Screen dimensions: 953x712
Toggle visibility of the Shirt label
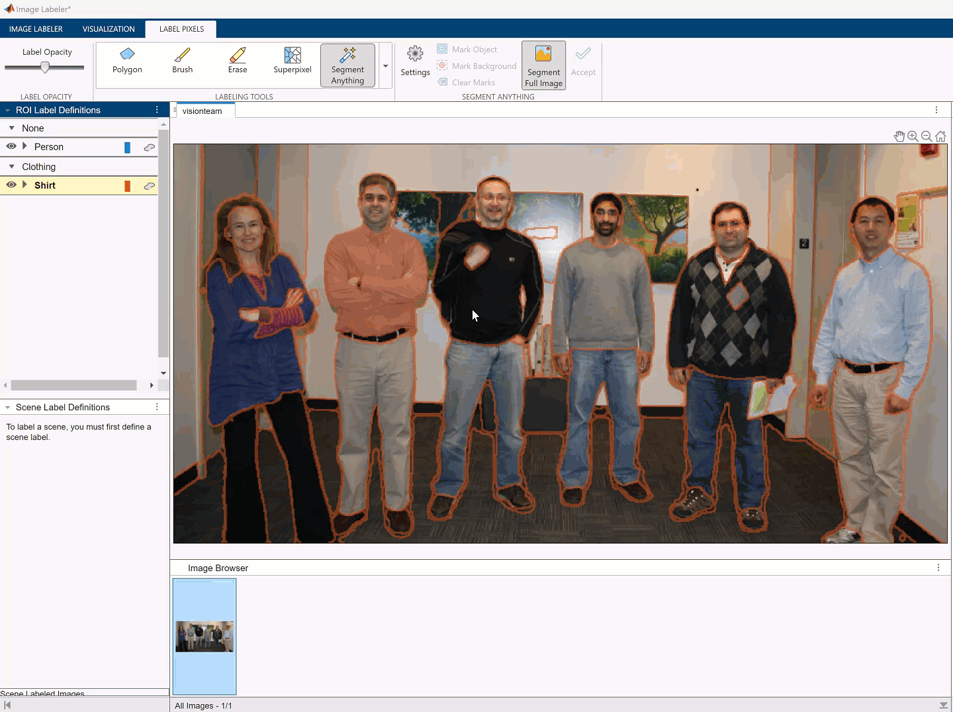click(x=11, y=185)
